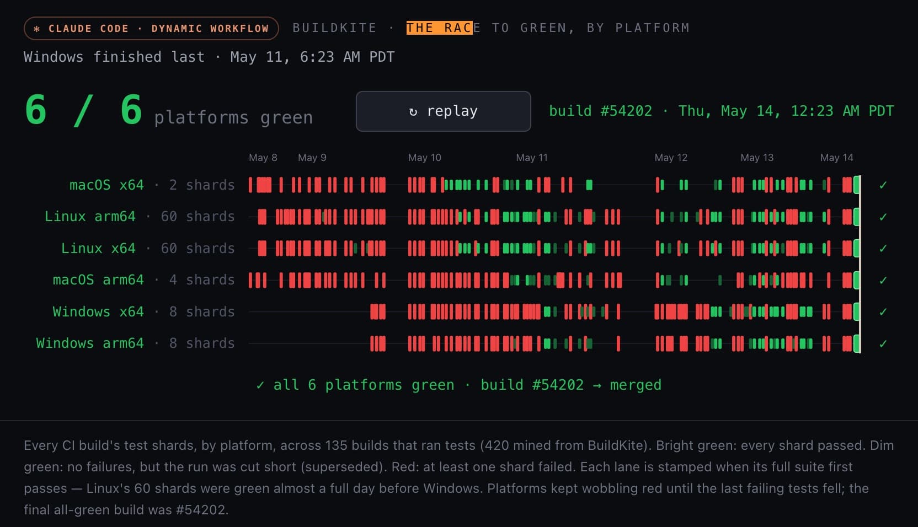This screenshot has width=918, height=527.
Task: Select the checkmark icon for Linux arm64
Action: point(883,217)
